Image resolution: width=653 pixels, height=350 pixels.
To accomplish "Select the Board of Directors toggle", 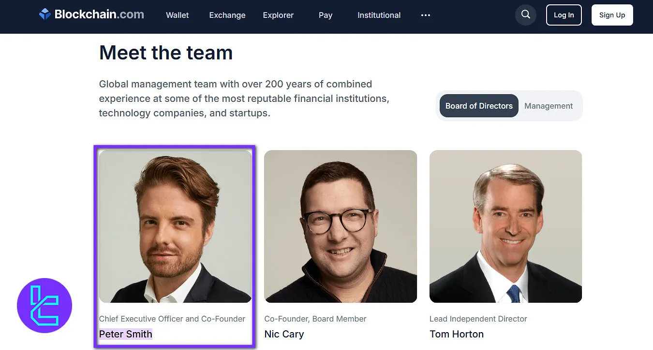I will tap(479, 106).
